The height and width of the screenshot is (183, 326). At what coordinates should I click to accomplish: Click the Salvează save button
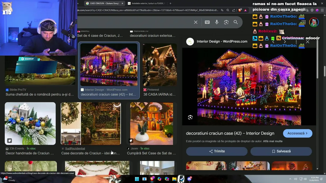point(281,151)
